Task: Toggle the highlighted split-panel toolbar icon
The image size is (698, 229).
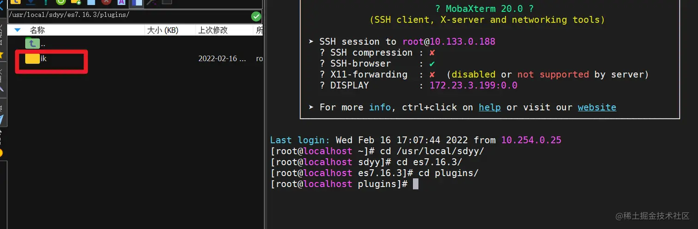Action: (x=137, y=3)
